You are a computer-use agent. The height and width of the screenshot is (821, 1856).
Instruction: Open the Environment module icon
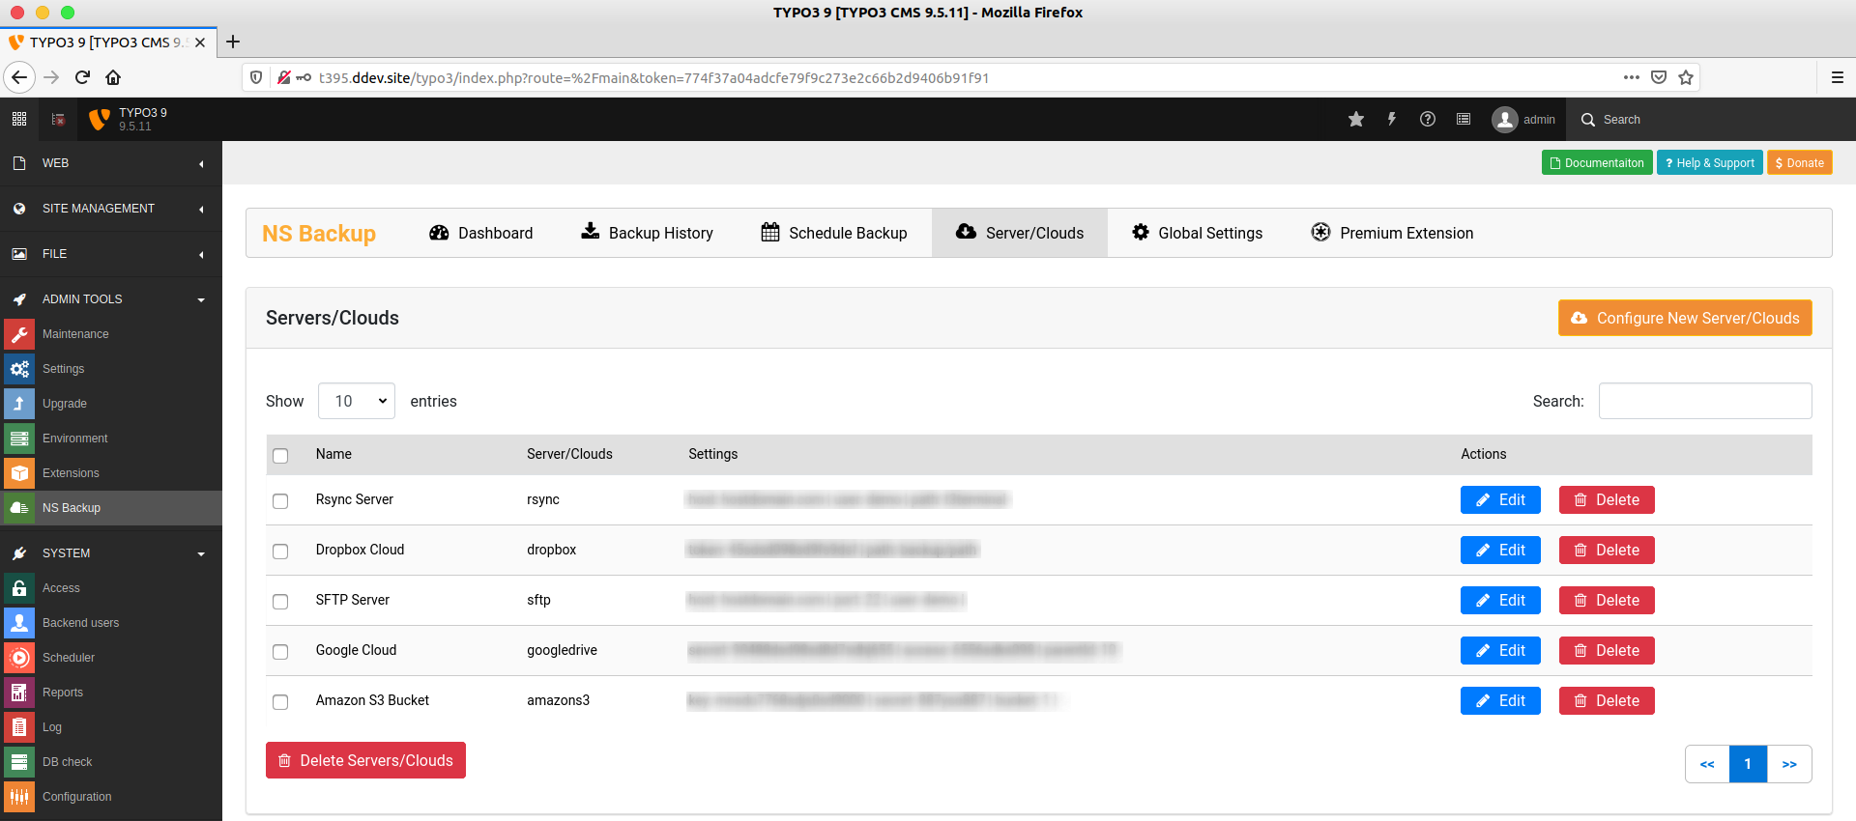tap(19, 439)
